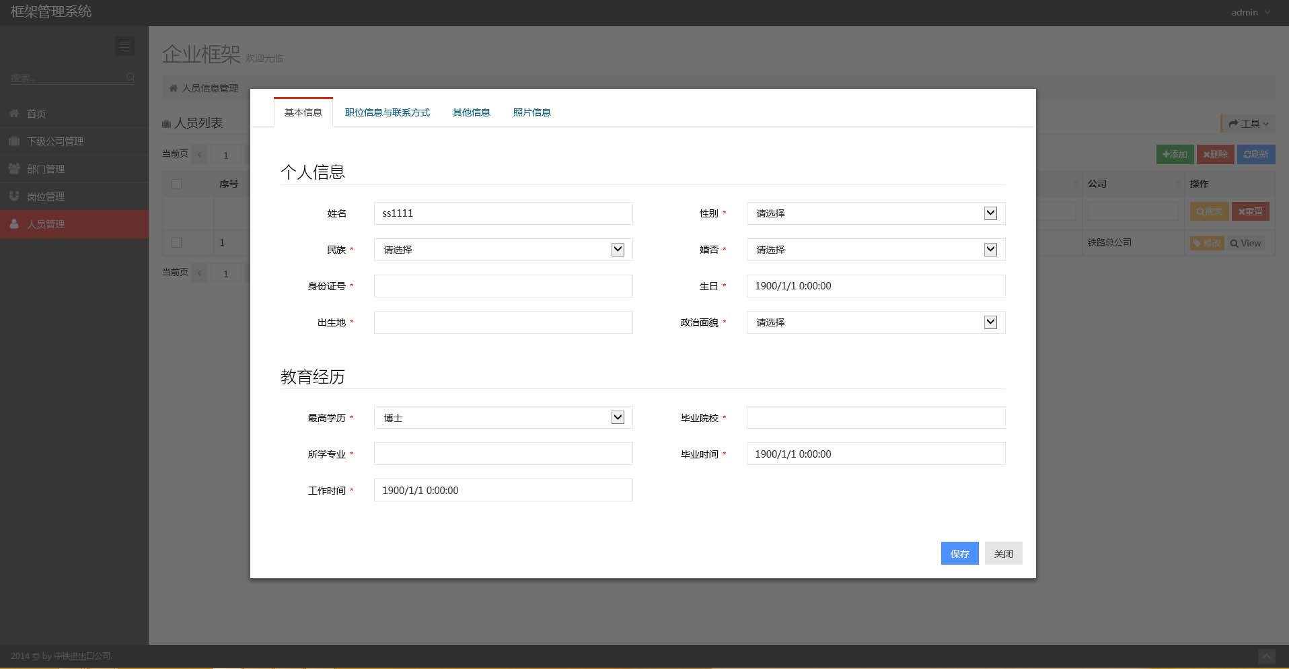Click the search magnifier in the sidebar
Image resolution: width=1289 pixels, height=669 pixels.
[x=131, y=77]
